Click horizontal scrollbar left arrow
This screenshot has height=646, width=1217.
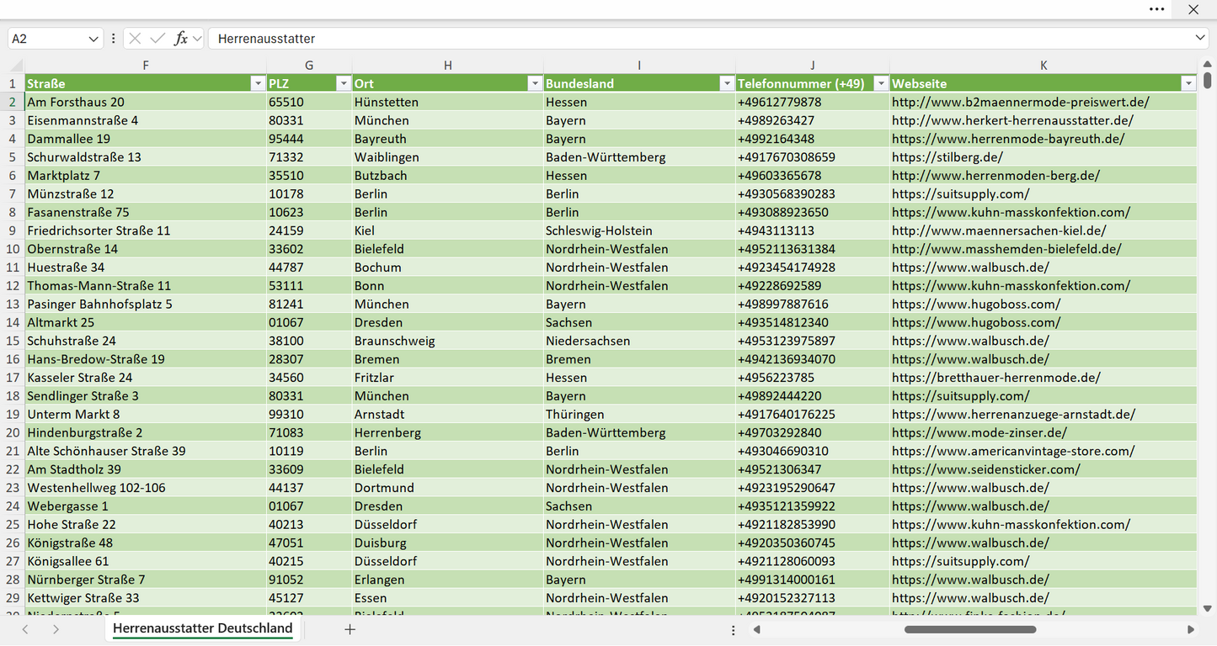pyautogui.click(x=756, y=629)
